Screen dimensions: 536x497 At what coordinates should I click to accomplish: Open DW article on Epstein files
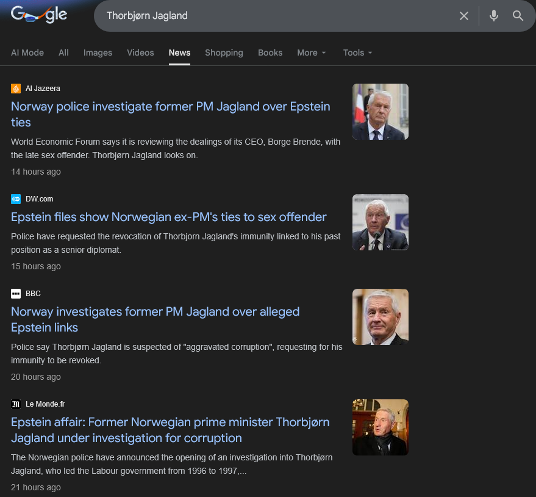click(168, 217)
